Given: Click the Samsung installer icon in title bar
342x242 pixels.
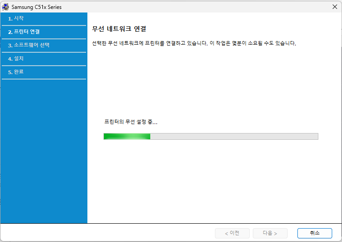Looking at the screenshot, I should [x=5, y=7].
